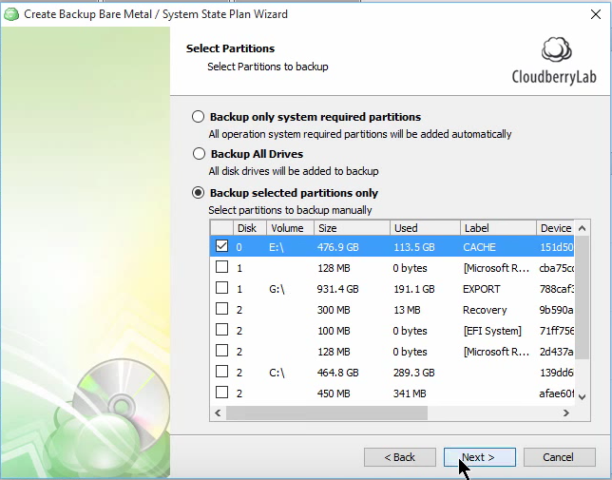Click the CACHE label cell
This screenshot has width=612, height=480.
coord(479,247)
